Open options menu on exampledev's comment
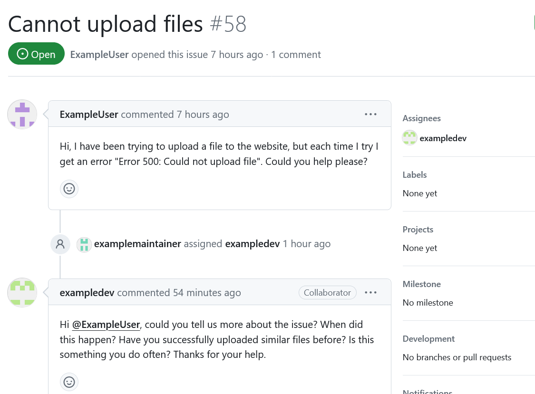 pyautogui.click(x=370, y=292)
